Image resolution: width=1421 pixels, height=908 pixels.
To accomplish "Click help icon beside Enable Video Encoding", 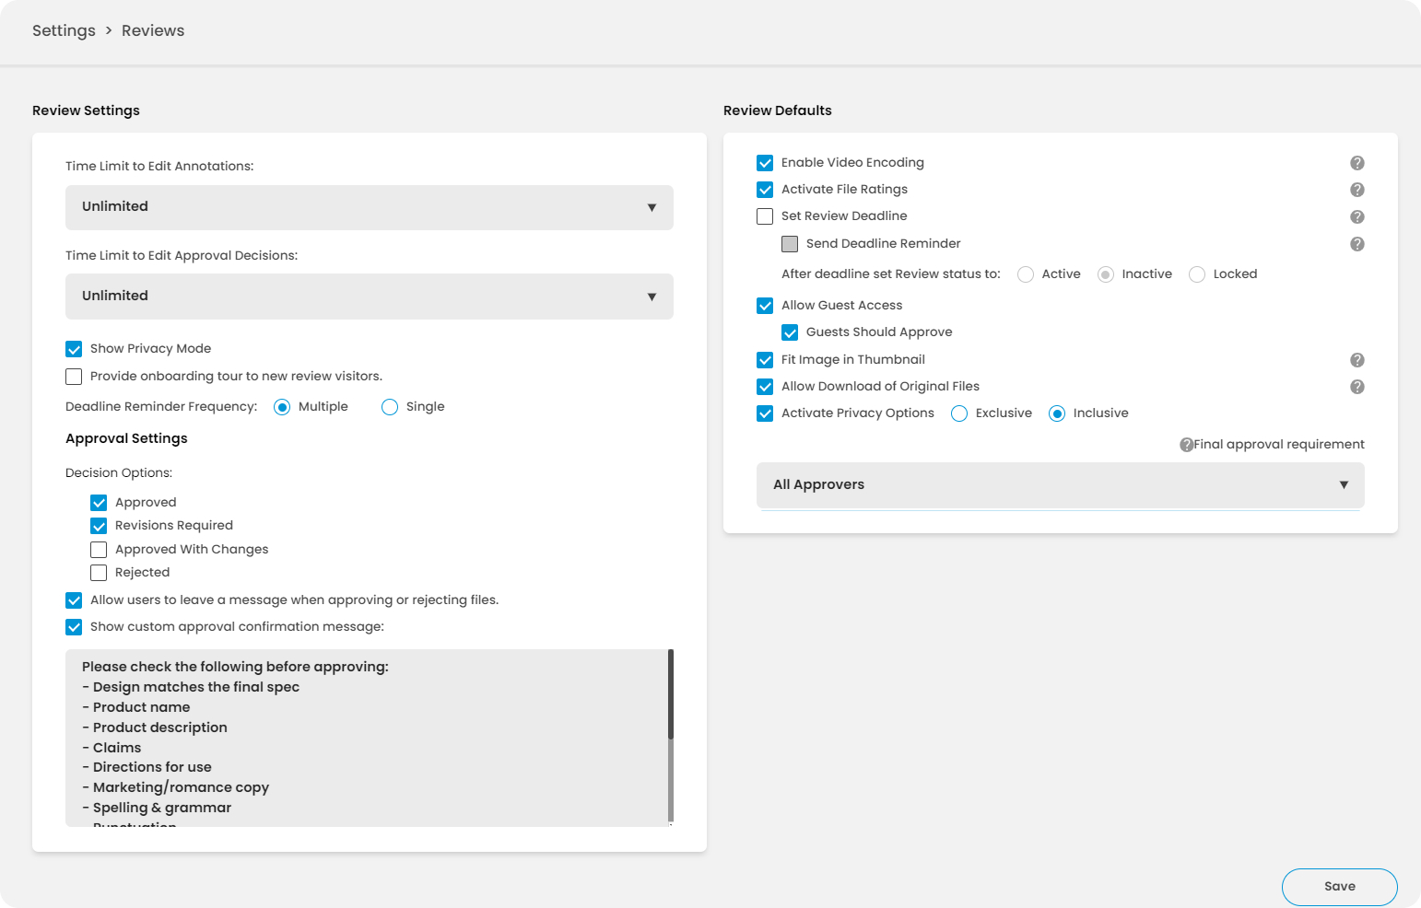I will [x=1356, y=163].
